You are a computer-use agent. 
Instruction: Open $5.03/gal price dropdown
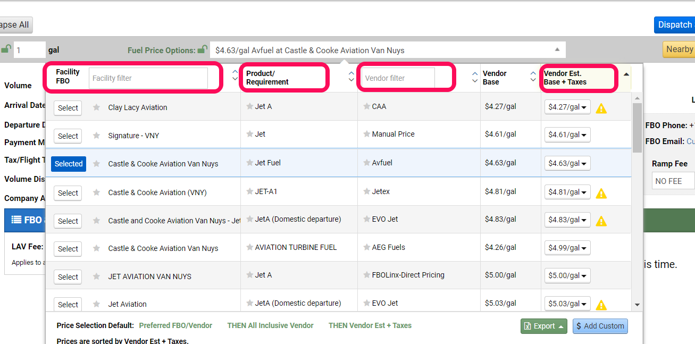(567, 304)
